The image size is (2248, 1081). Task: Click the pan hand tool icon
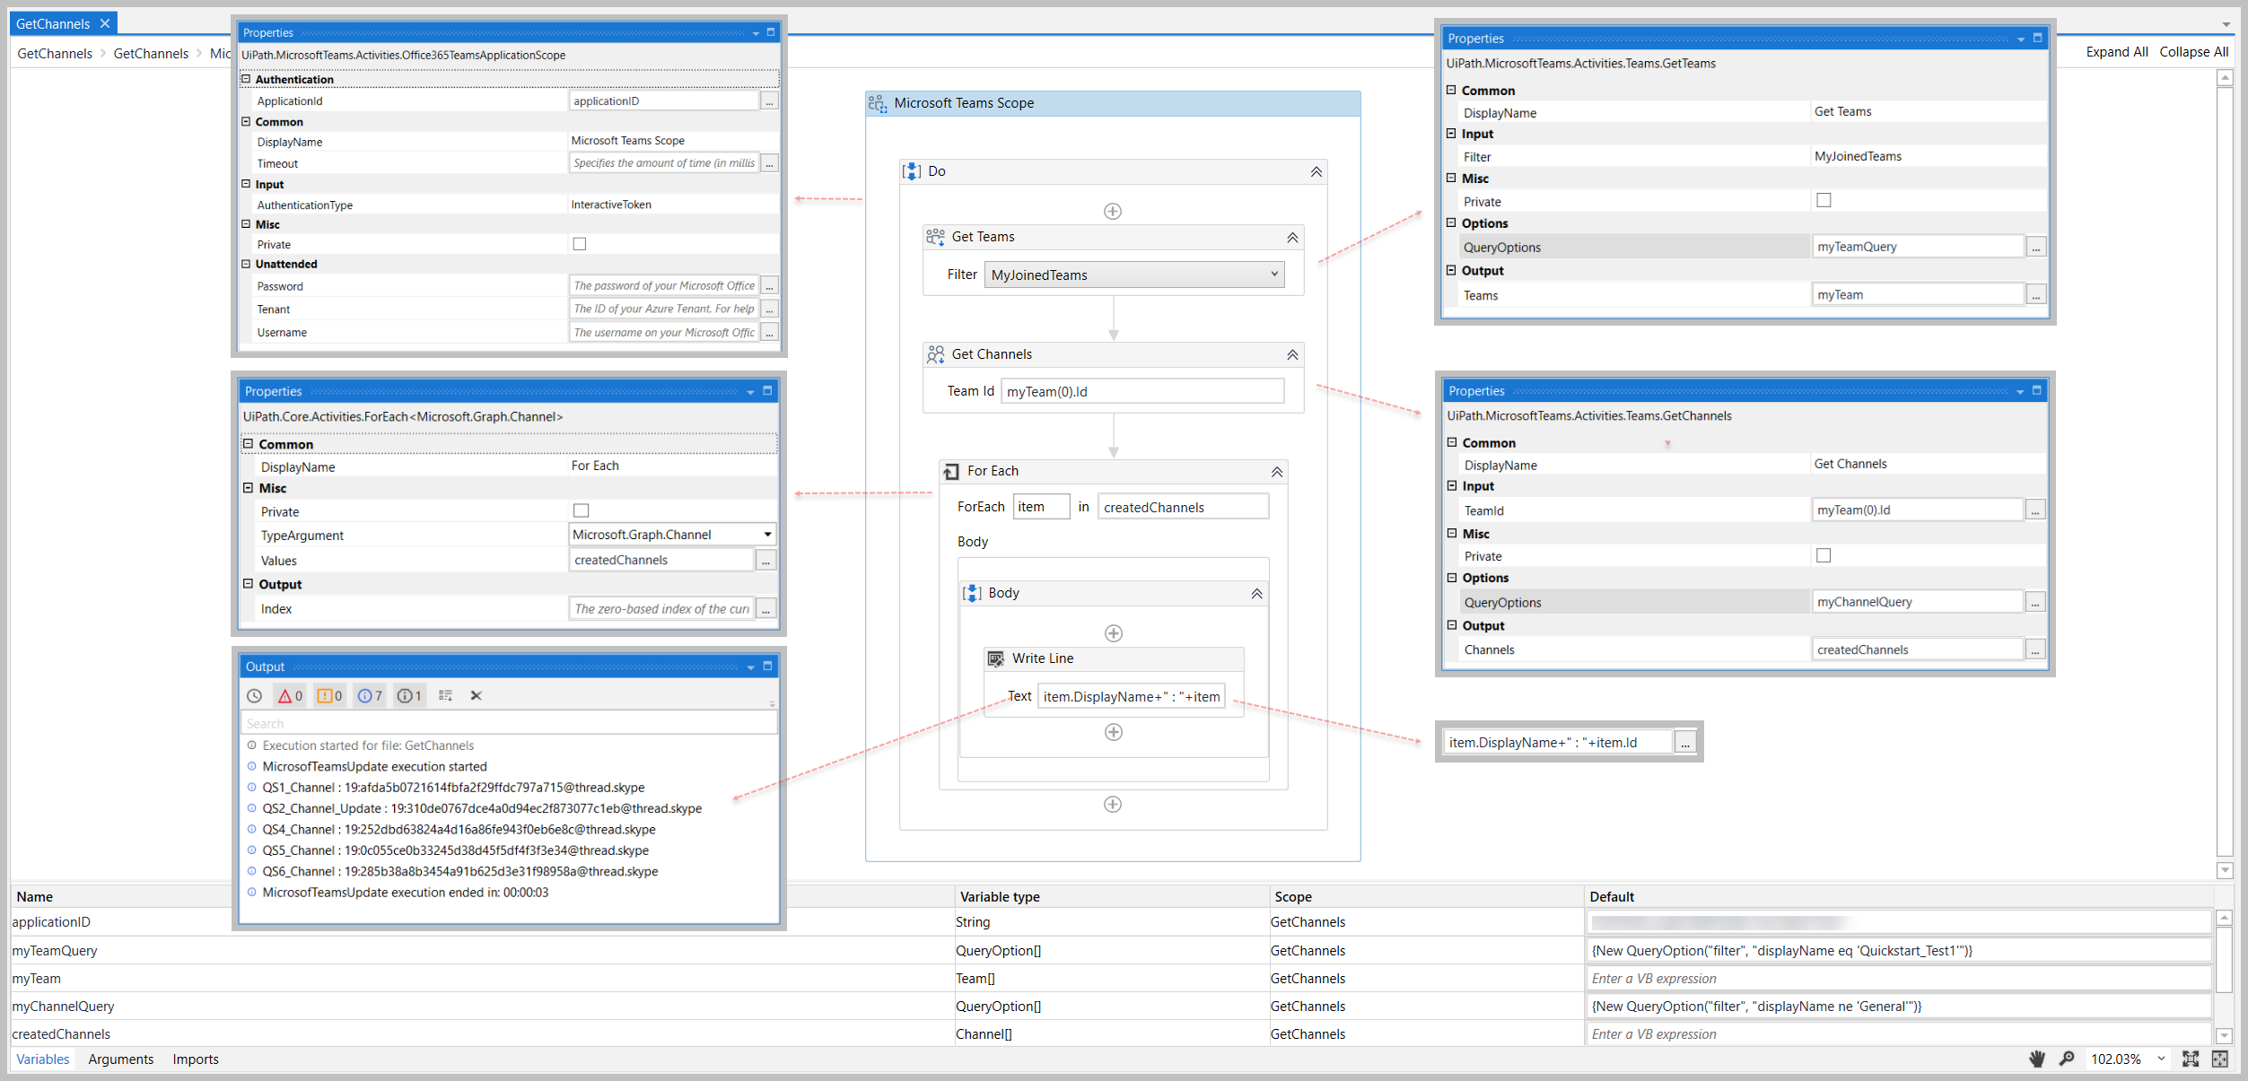tap(2037, 1059)
